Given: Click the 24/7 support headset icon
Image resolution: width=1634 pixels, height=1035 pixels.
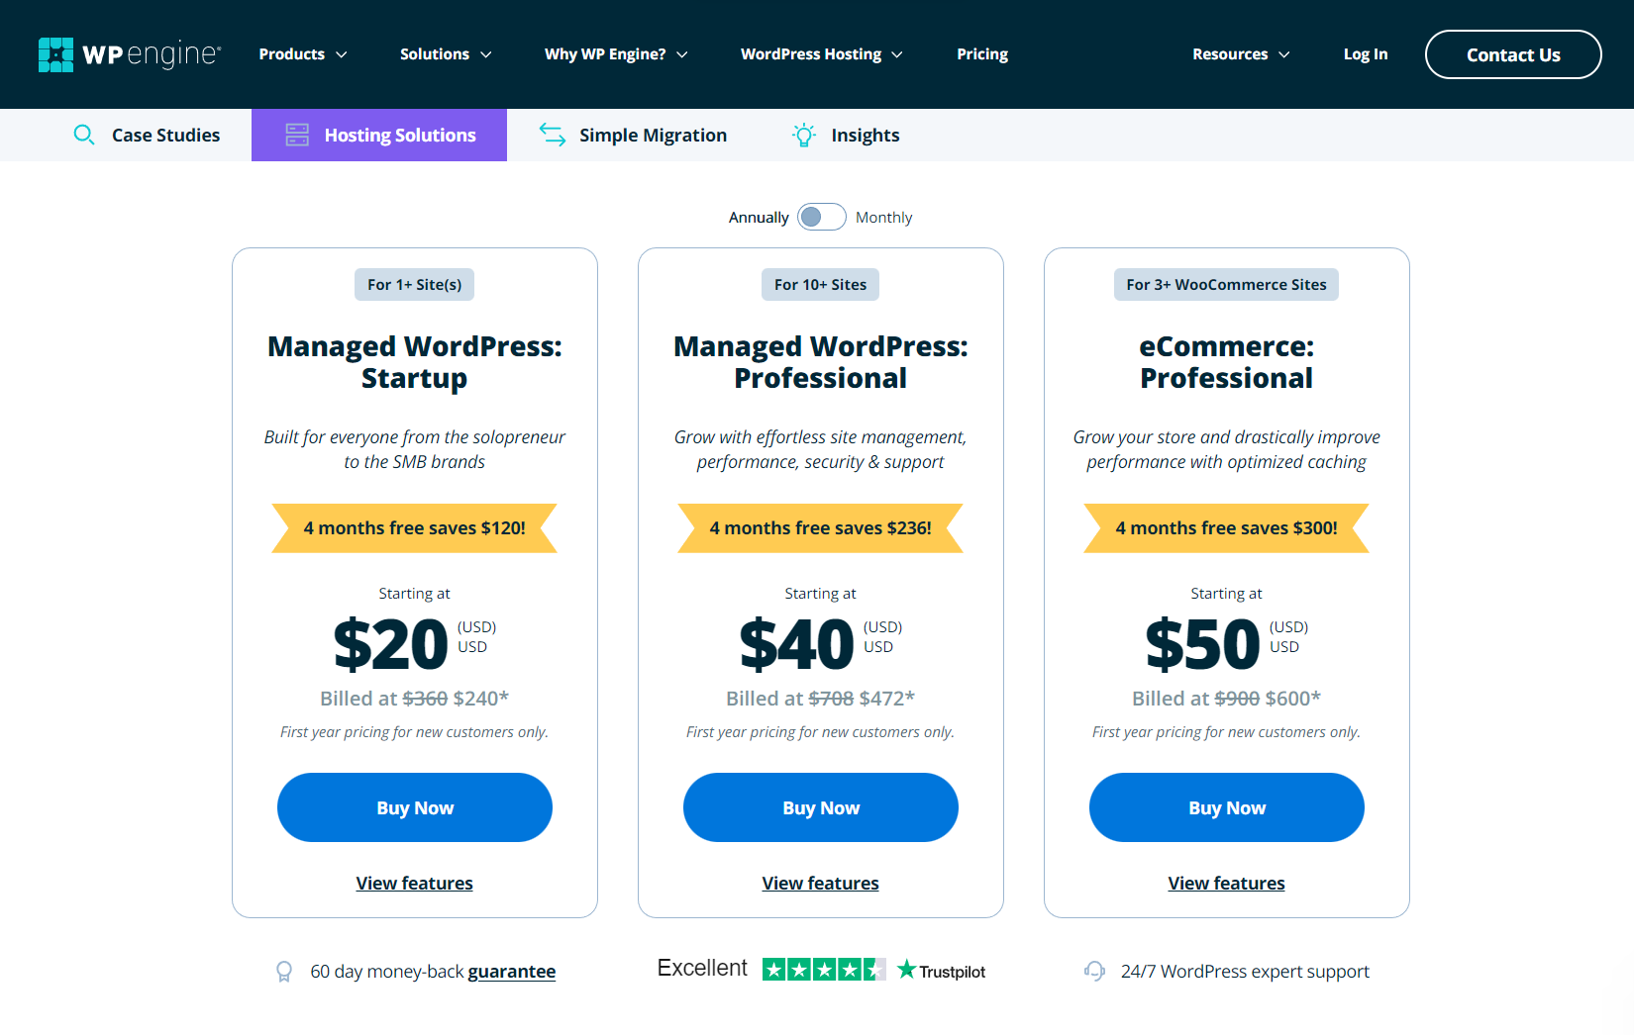Looking at the screenshot, I should click(1094, 972).
